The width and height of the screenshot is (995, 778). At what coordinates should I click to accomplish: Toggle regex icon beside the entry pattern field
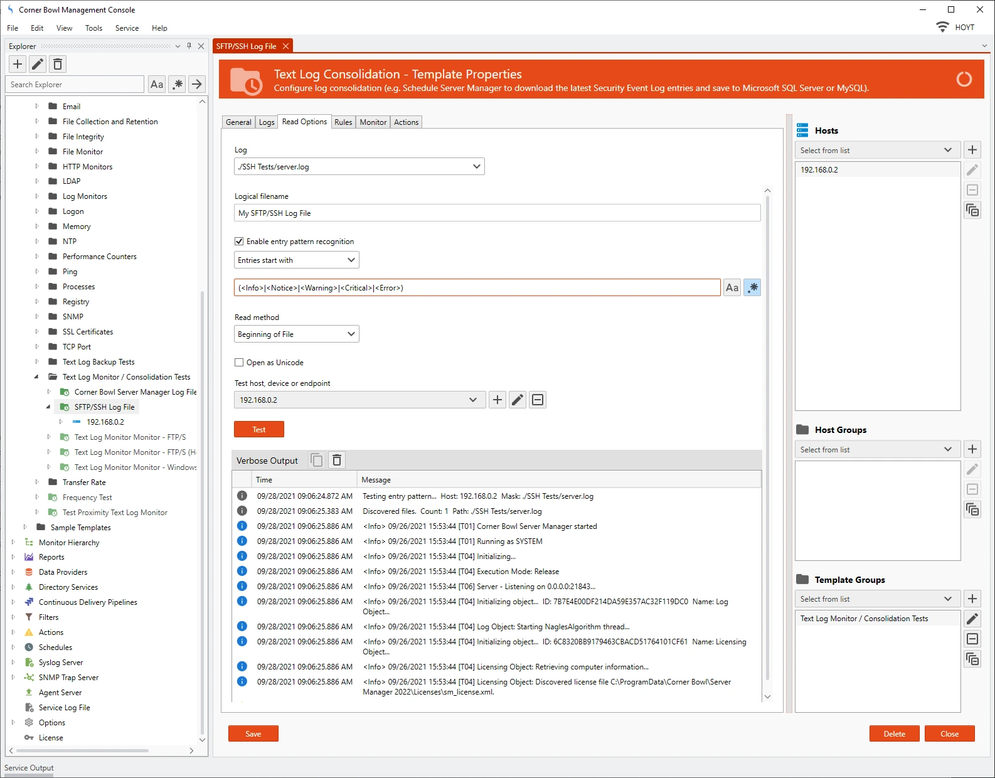[x=752, y=287]
